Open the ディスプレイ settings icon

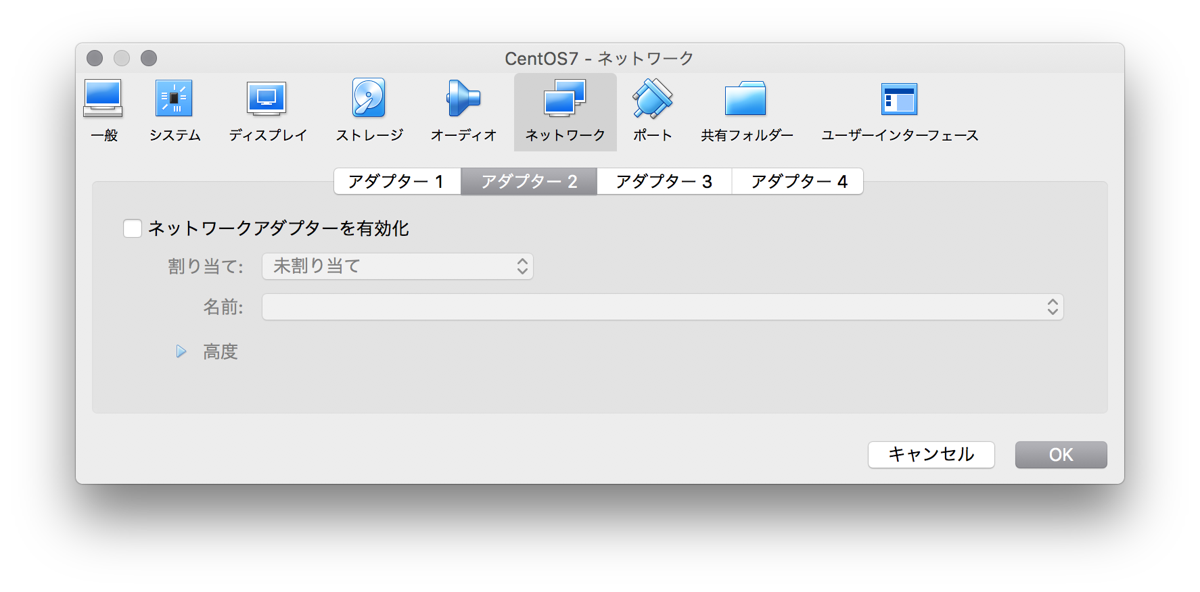click(267, 112)
